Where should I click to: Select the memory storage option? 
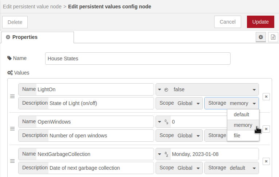(243, 125)
